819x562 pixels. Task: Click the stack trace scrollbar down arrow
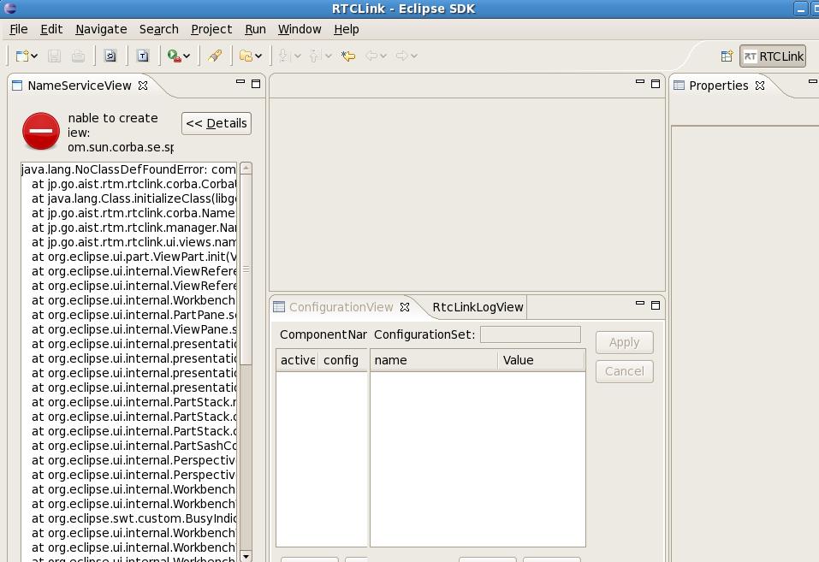[246, 556]
